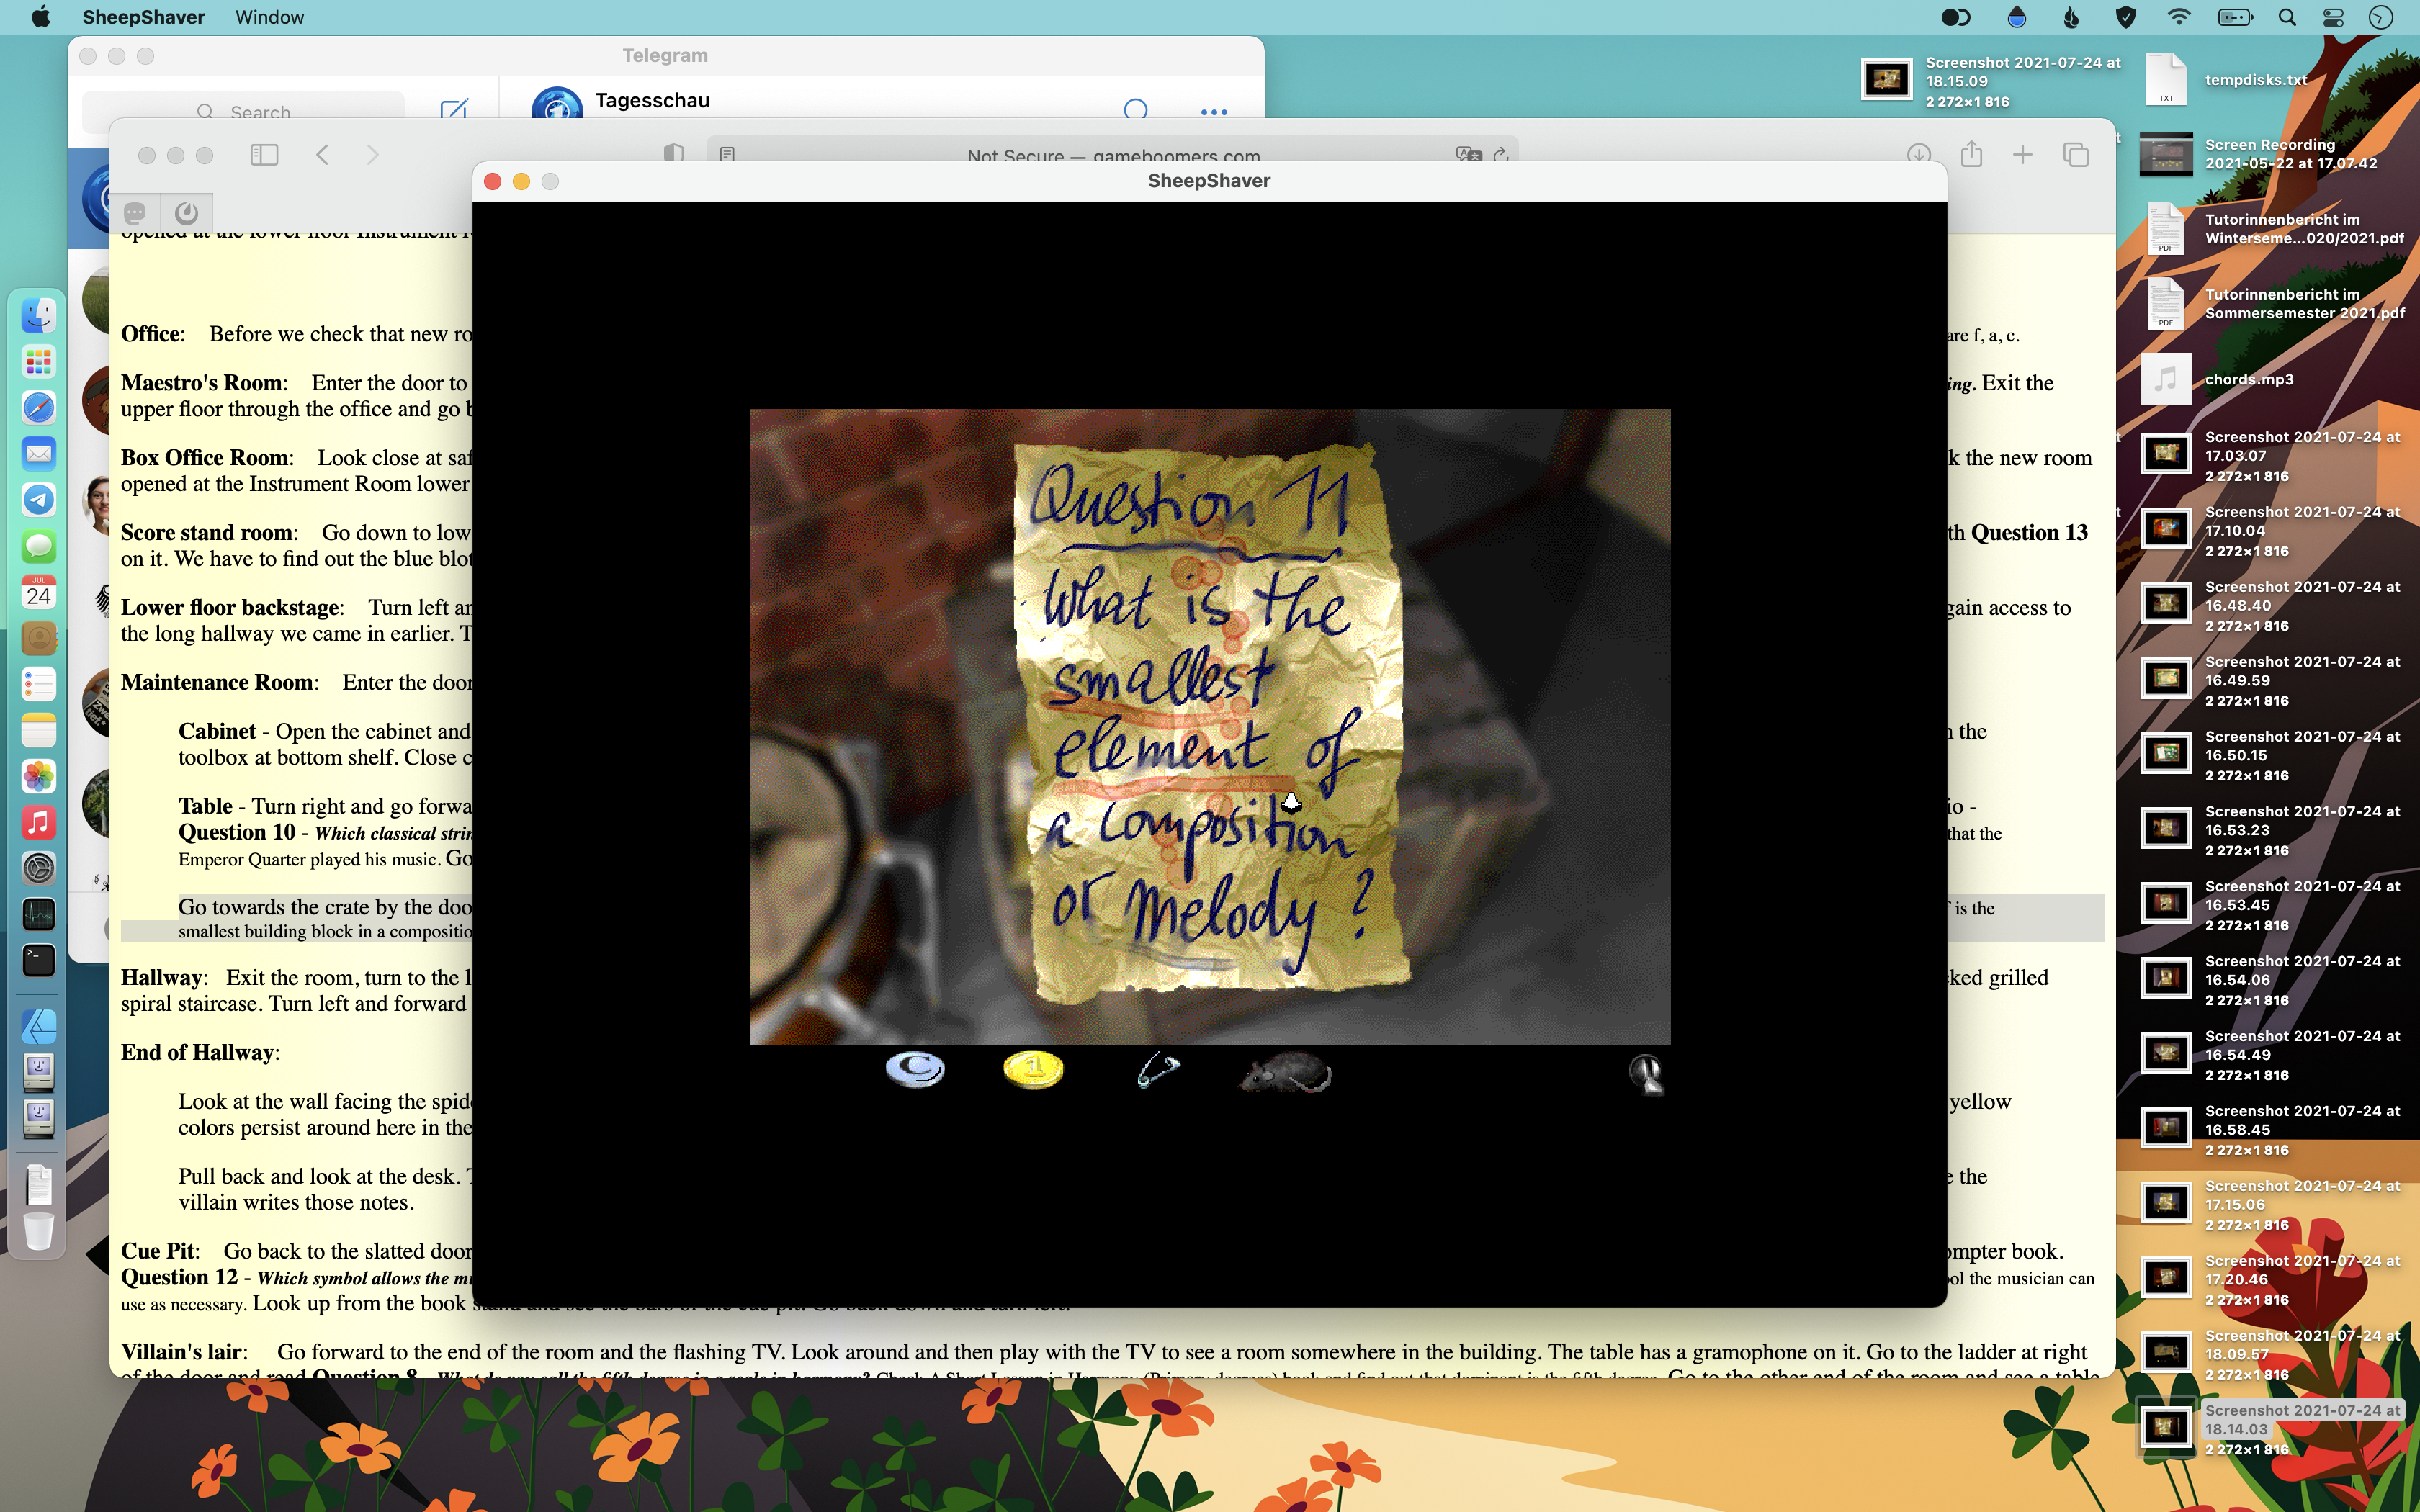Click the Safari address bar showing gameboomers.com

coord(1112,155)
